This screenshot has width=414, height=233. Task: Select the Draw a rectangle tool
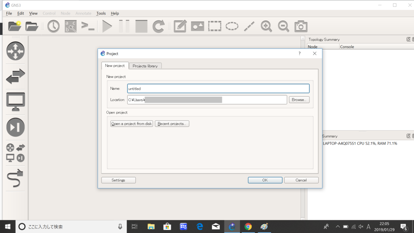[215, 26]
